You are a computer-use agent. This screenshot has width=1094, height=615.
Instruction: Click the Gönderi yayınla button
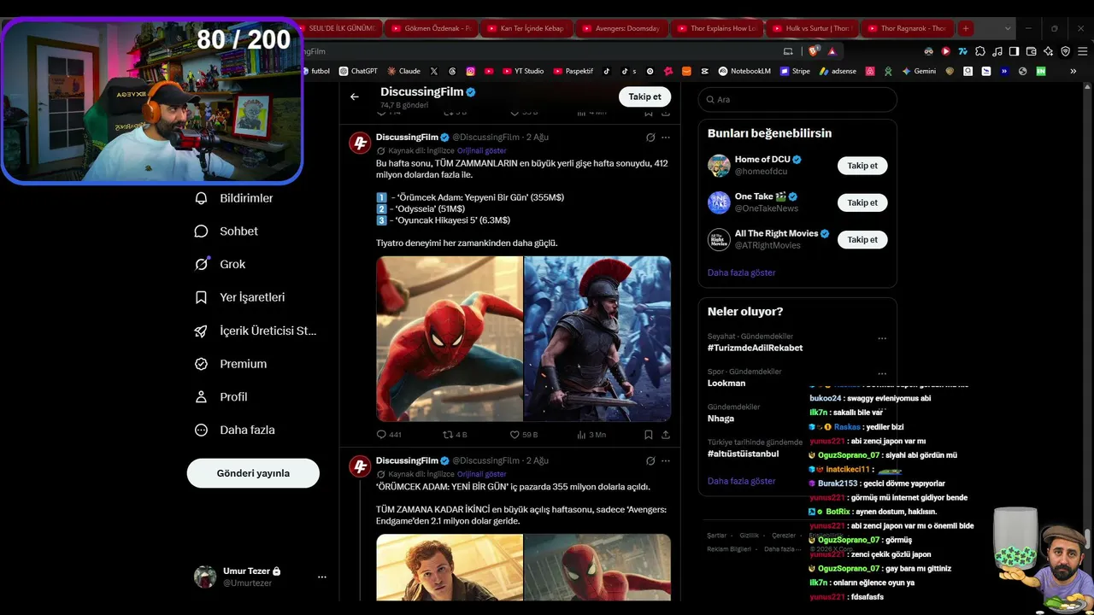[x=253, y=473]
